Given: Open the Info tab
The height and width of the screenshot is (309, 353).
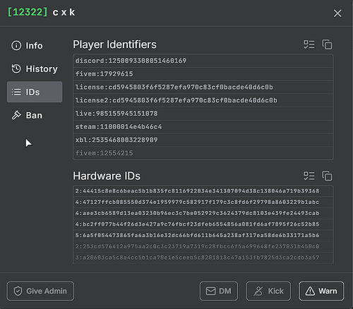Looking at the screenshot, I should point(35,46).
